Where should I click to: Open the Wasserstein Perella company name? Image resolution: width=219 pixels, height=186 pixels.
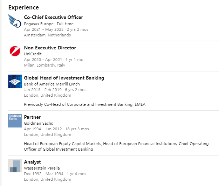tap(42, 168)
